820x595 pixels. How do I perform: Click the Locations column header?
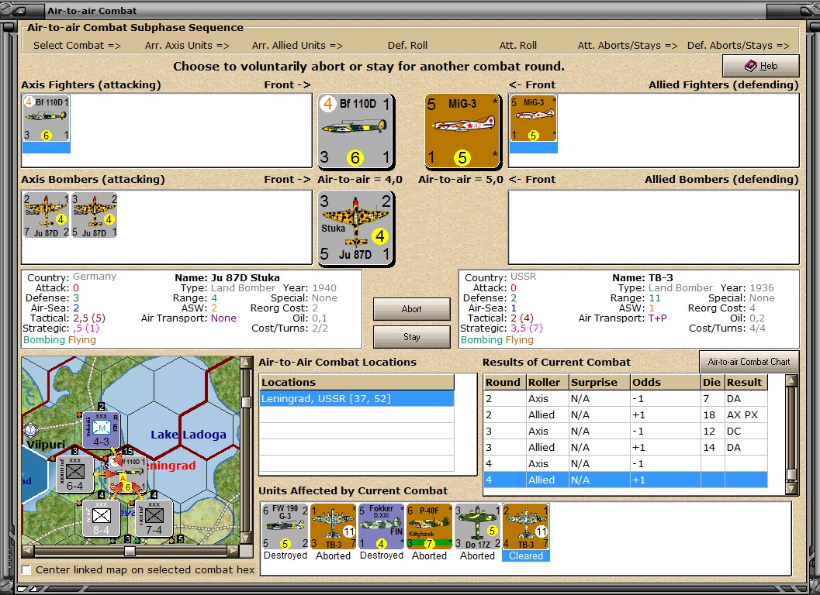tap(357, 383)
